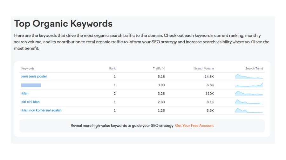Click the sparkline for 'iklan non komersial adalah'
This screenshot has width=286, height=160.
pyautogui.click(x=249, y=110)
